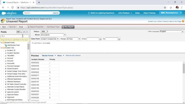Collapse the Incident: Info tree node

click(1, 48)
